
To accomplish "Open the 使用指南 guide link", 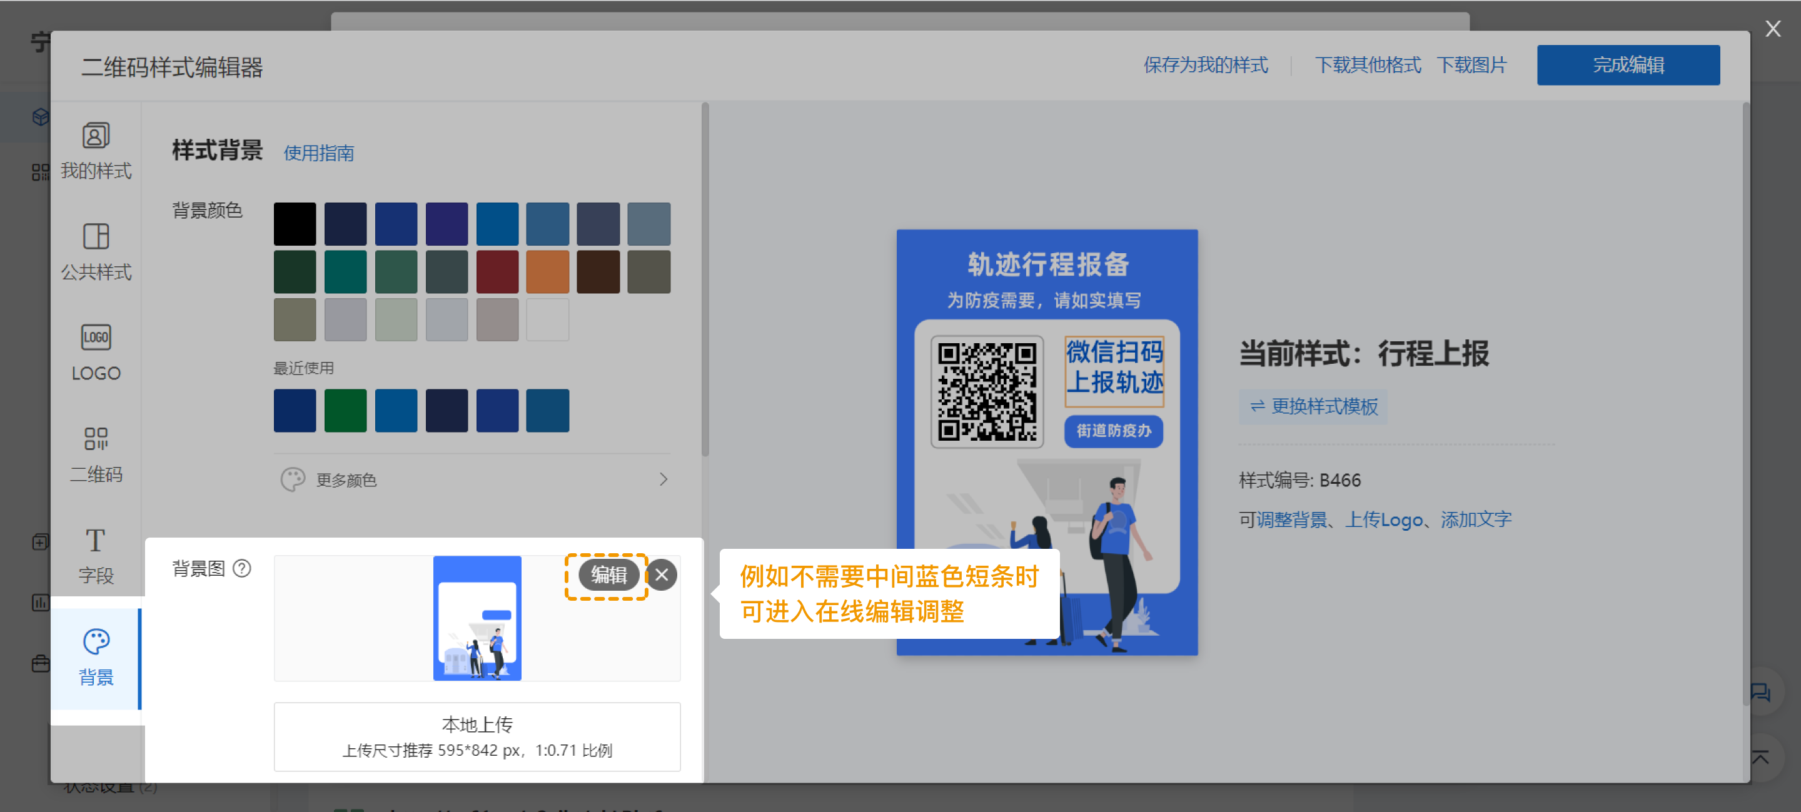I will (x=318, y=153).
